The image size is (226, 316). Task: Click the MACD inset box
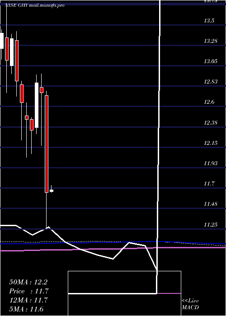[124, 293]
